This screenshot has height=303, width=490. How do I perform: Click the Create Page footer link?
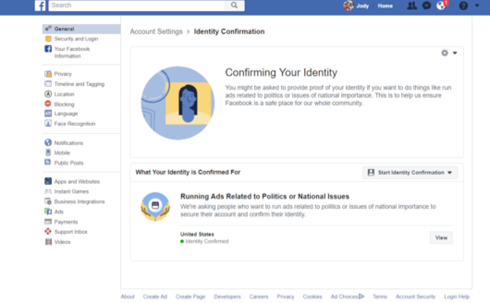tap(190, 297)
